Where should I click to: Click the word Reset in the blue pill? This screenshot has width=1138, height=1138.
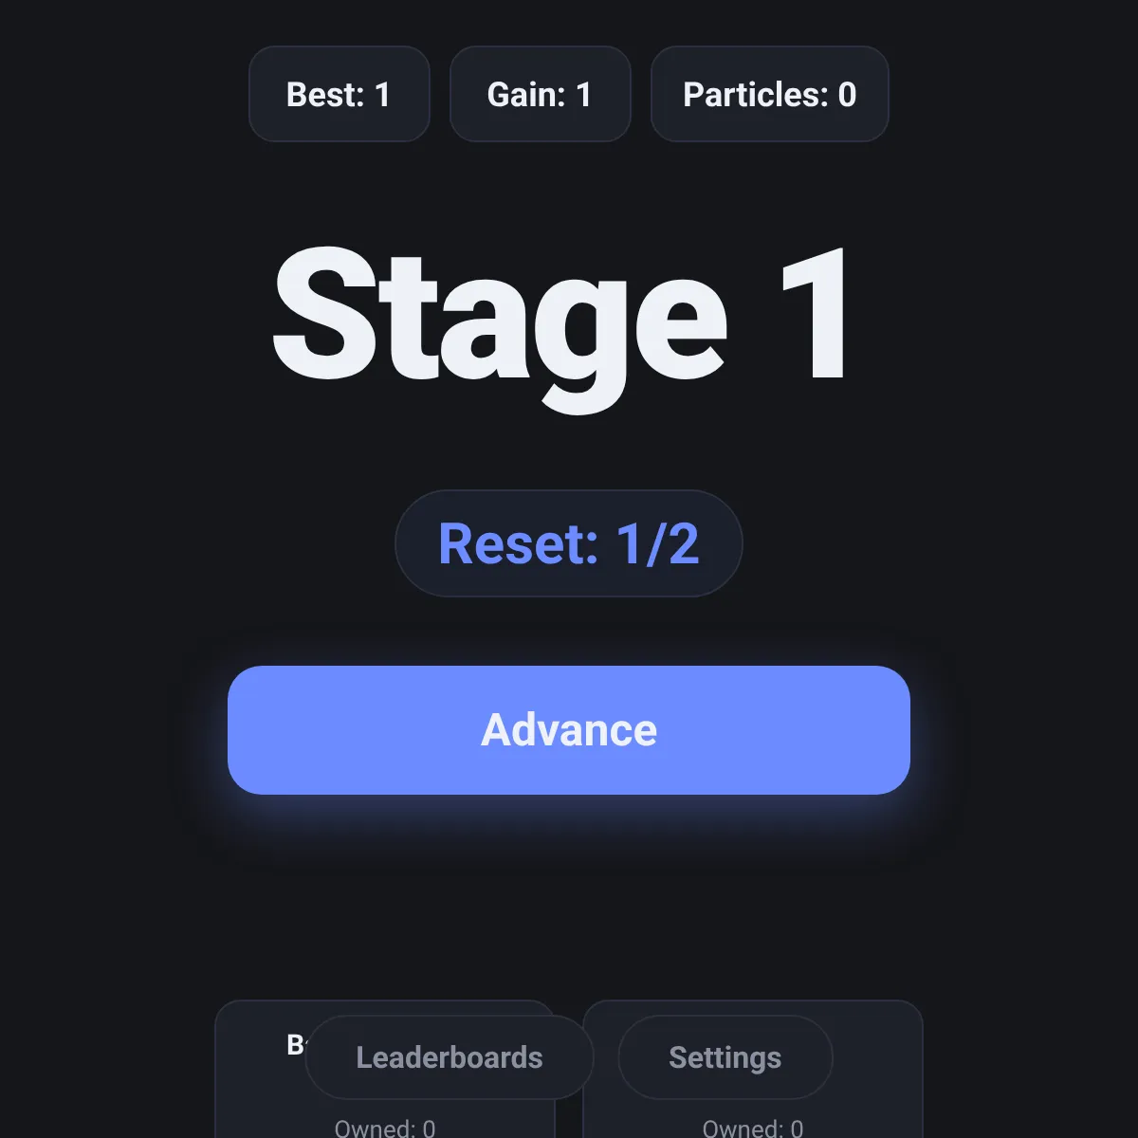click(x=519, y=544)
